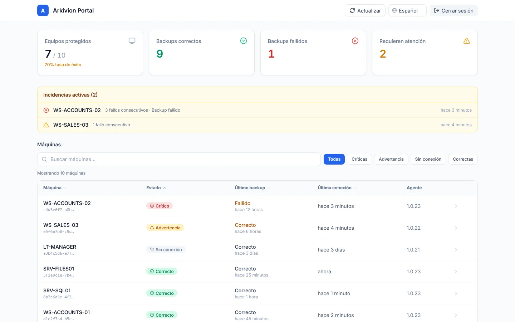
Task: Click the warning icon beside WS-SALES-03 incident
Action: [x=46, y=125]
